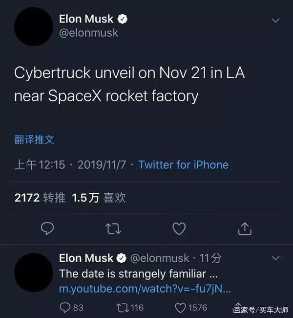Click the verified badge beside Elon Musk
This screenshot has width=293, height=318.
(124, 20)
